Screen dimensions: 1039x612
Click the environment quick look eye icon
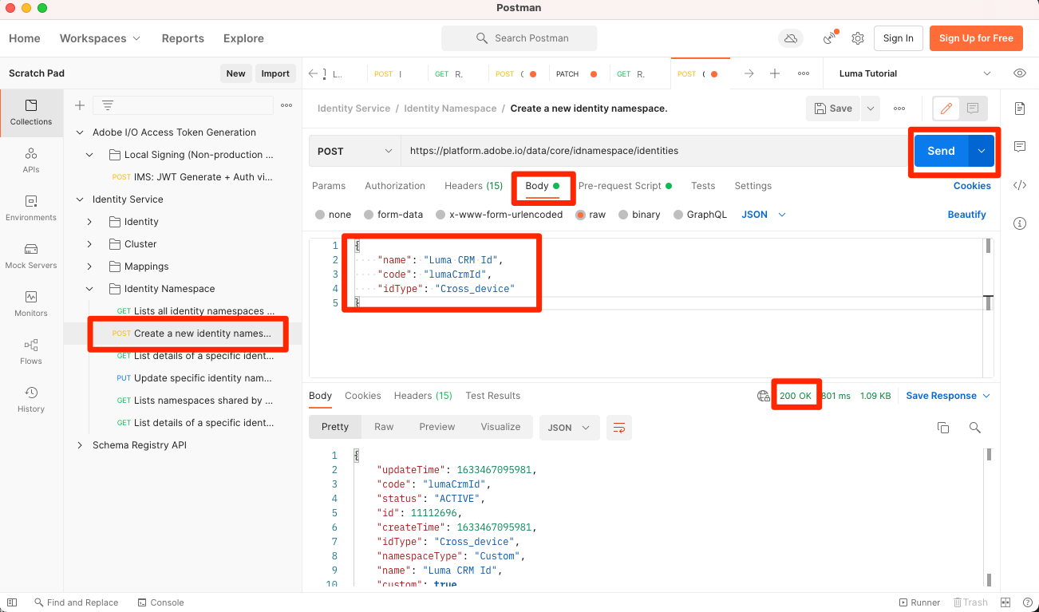click(1020, 73)
